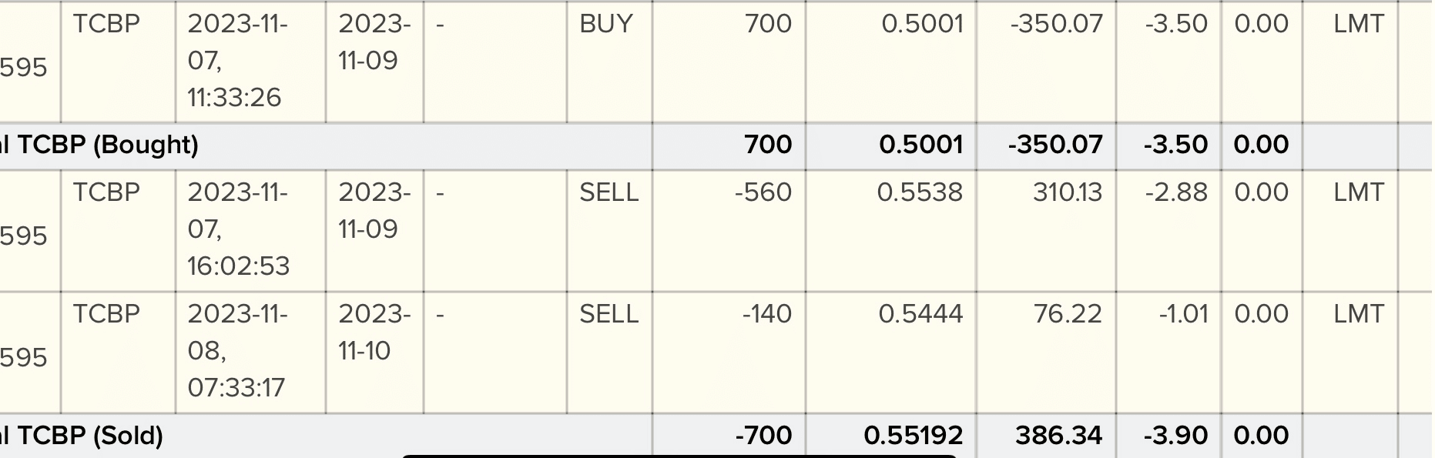This screenshot has height=458, width=1435.
Task: Select the 0.5444 price cell
Action: pyautogui.click(x=920, y=314)
